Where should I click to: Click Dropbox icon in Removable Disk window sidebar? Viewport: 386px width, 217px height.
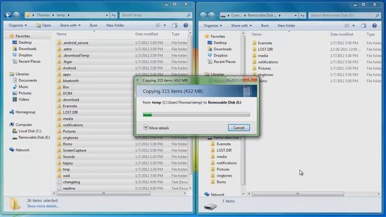210,55
